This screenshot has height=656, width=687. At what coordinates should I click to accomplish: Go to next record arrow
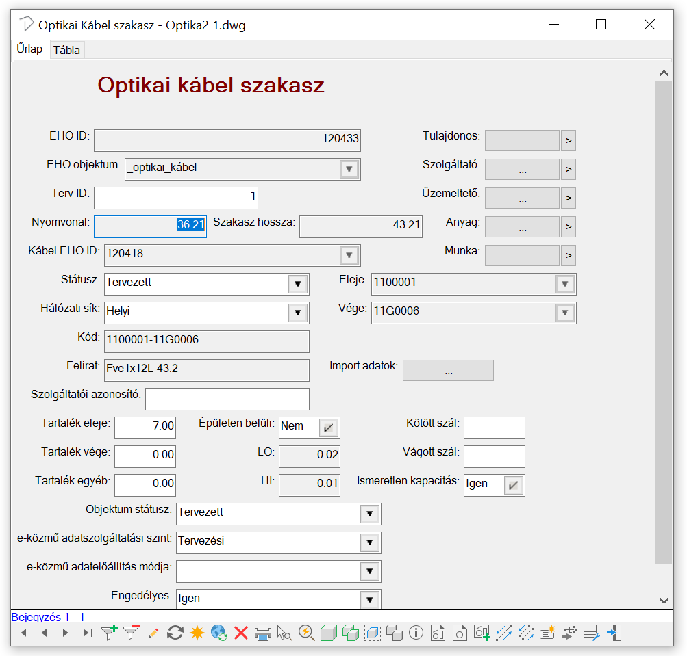(x=65, y=633)
